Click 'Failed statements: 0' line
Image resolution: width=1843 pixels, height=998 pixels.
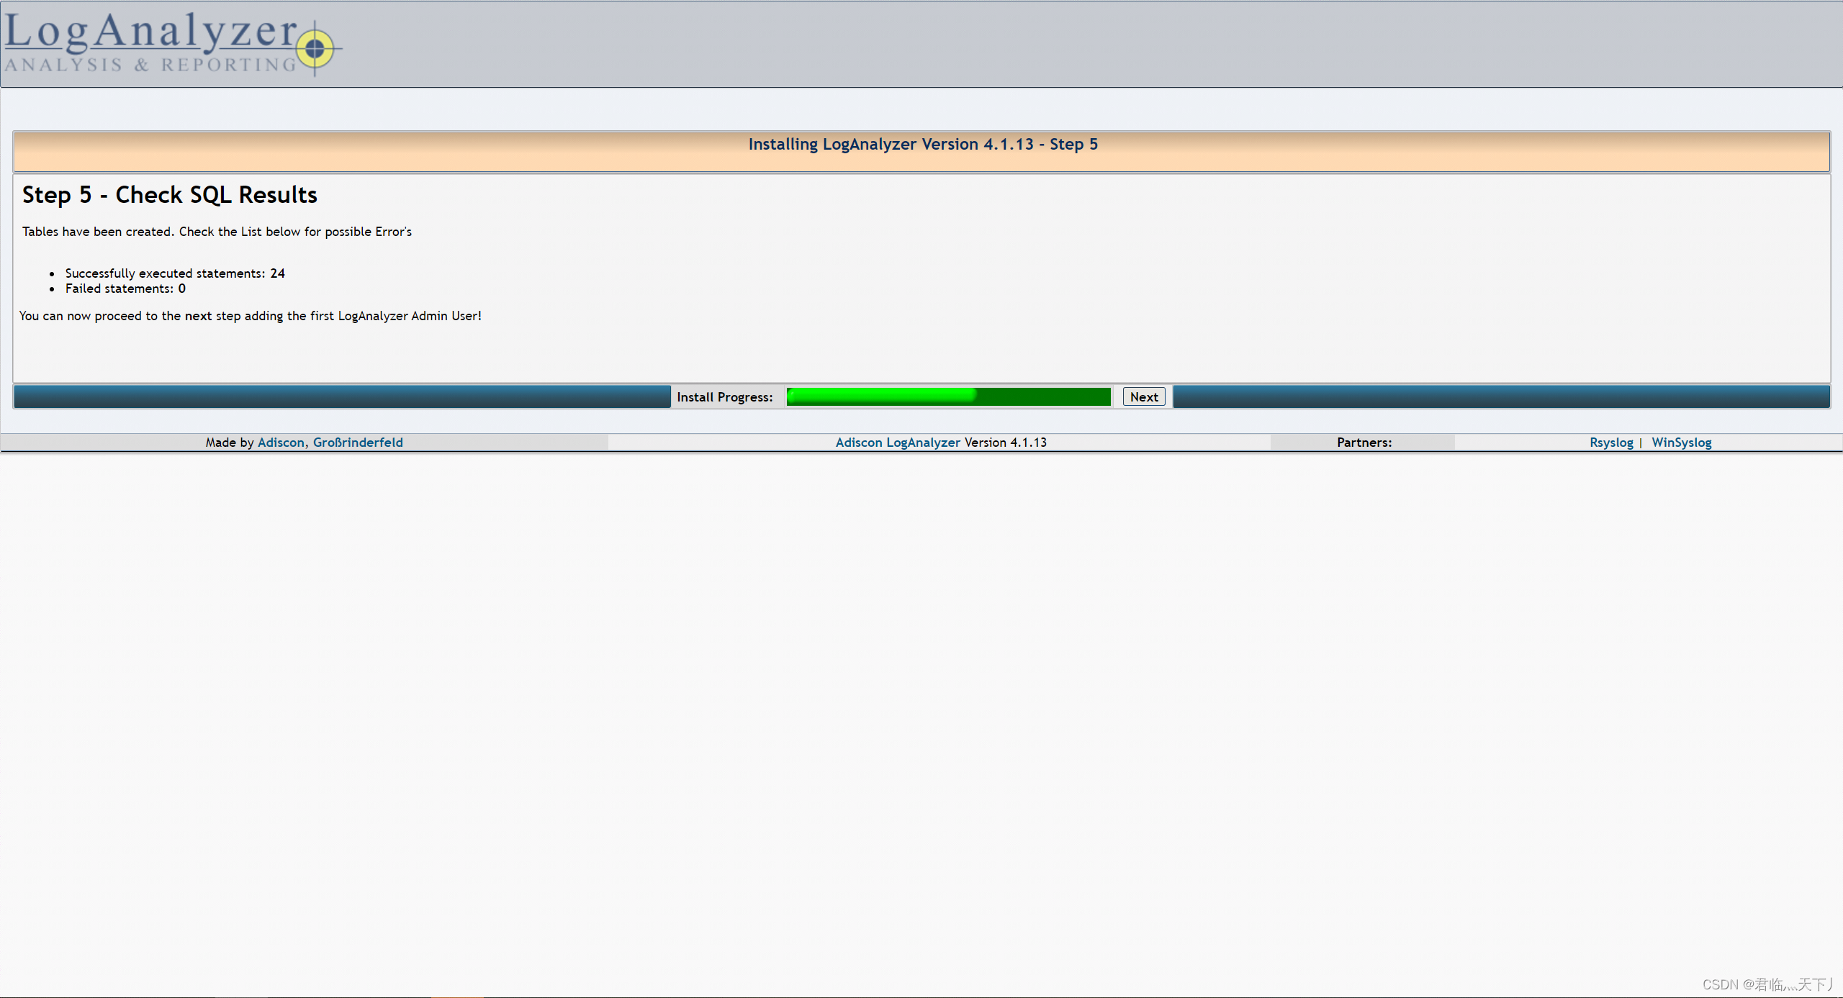click(125, 289)
